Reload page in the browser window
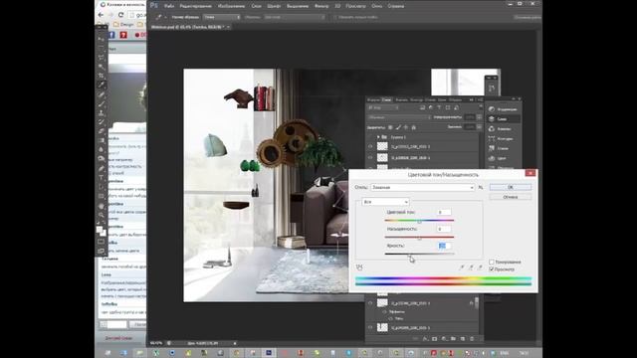 click(x=120, y=15)
